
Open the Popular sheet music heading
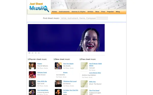click(37, 59)
